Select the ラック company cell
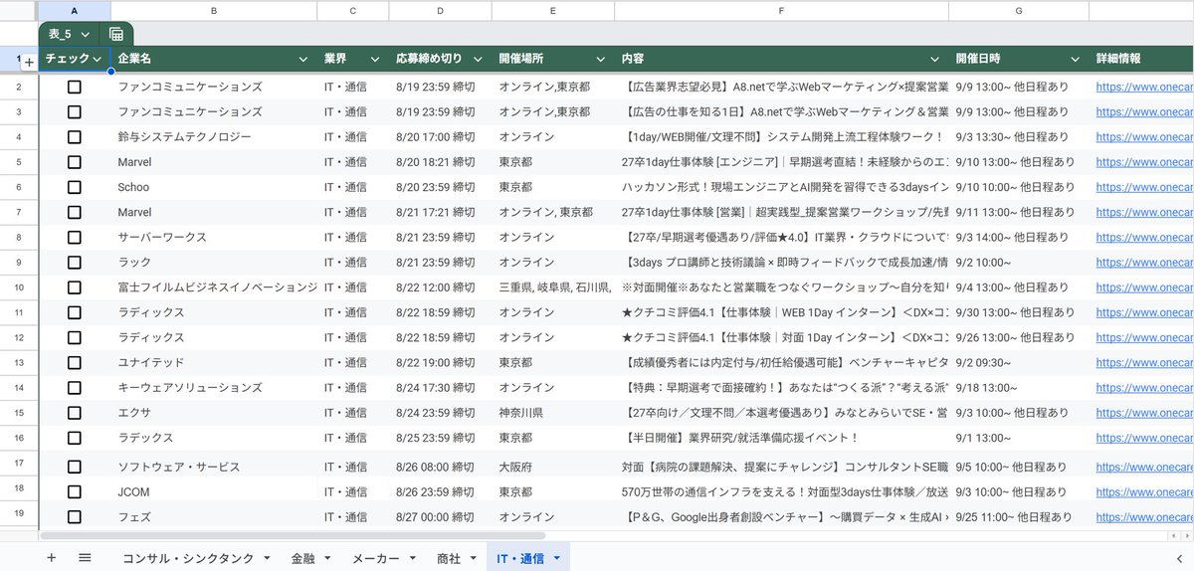Screen dimensions: 1194x571 214,262
